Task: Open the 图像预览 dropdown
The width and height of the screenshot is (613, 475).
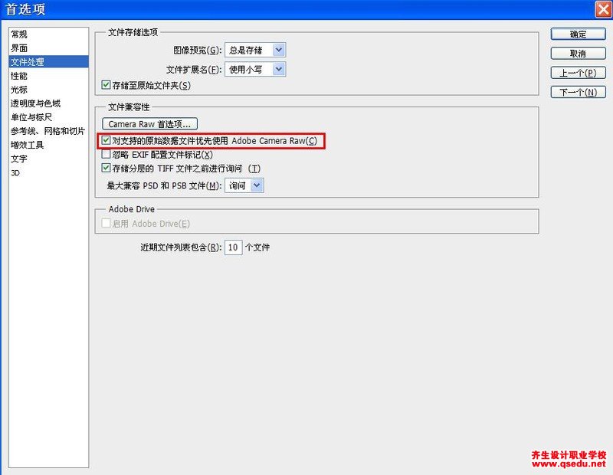Action: coord(255,50)
